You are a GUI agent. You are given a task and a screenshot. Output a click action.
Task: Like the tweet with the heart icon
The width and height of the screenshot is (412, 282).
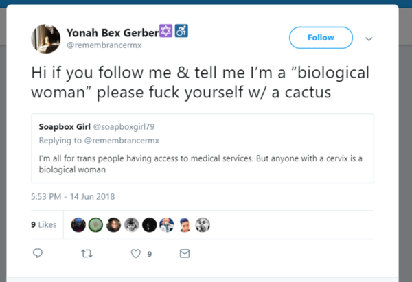[x=135, y=253]
